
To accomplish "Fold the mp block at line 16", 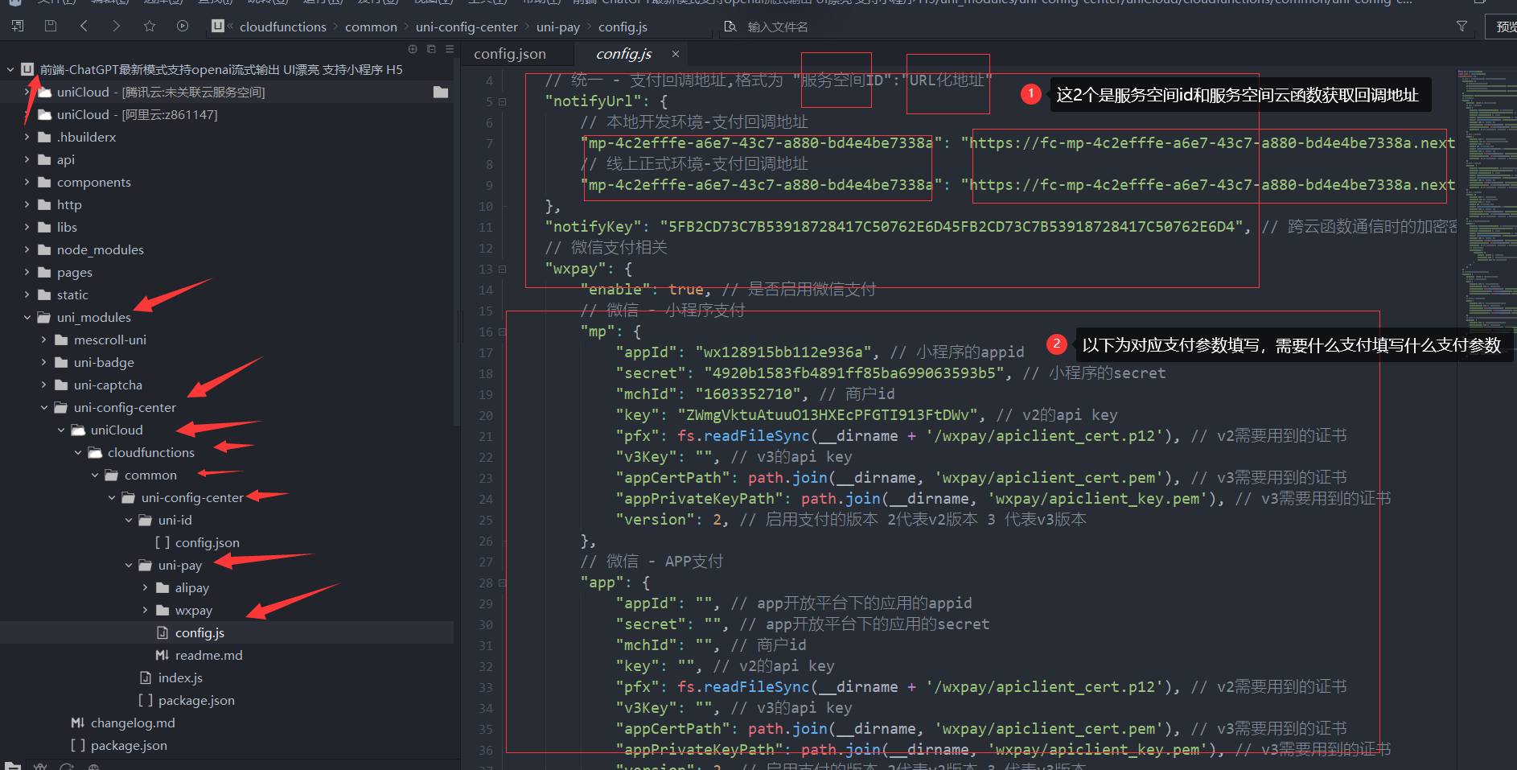I will click(x=503, y=331).
